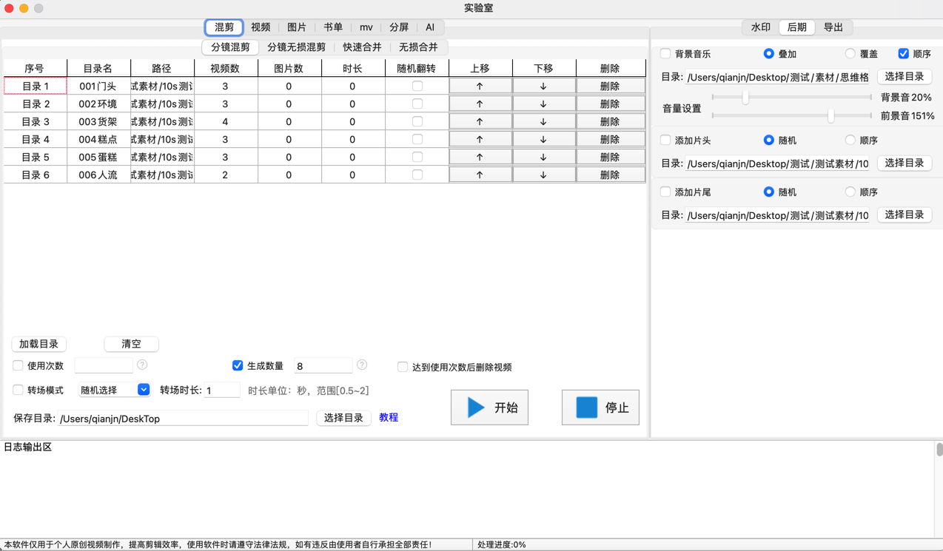Click the blue play icon to start
943x551 pixels.
pyautogui.click(x=476, y=408)
